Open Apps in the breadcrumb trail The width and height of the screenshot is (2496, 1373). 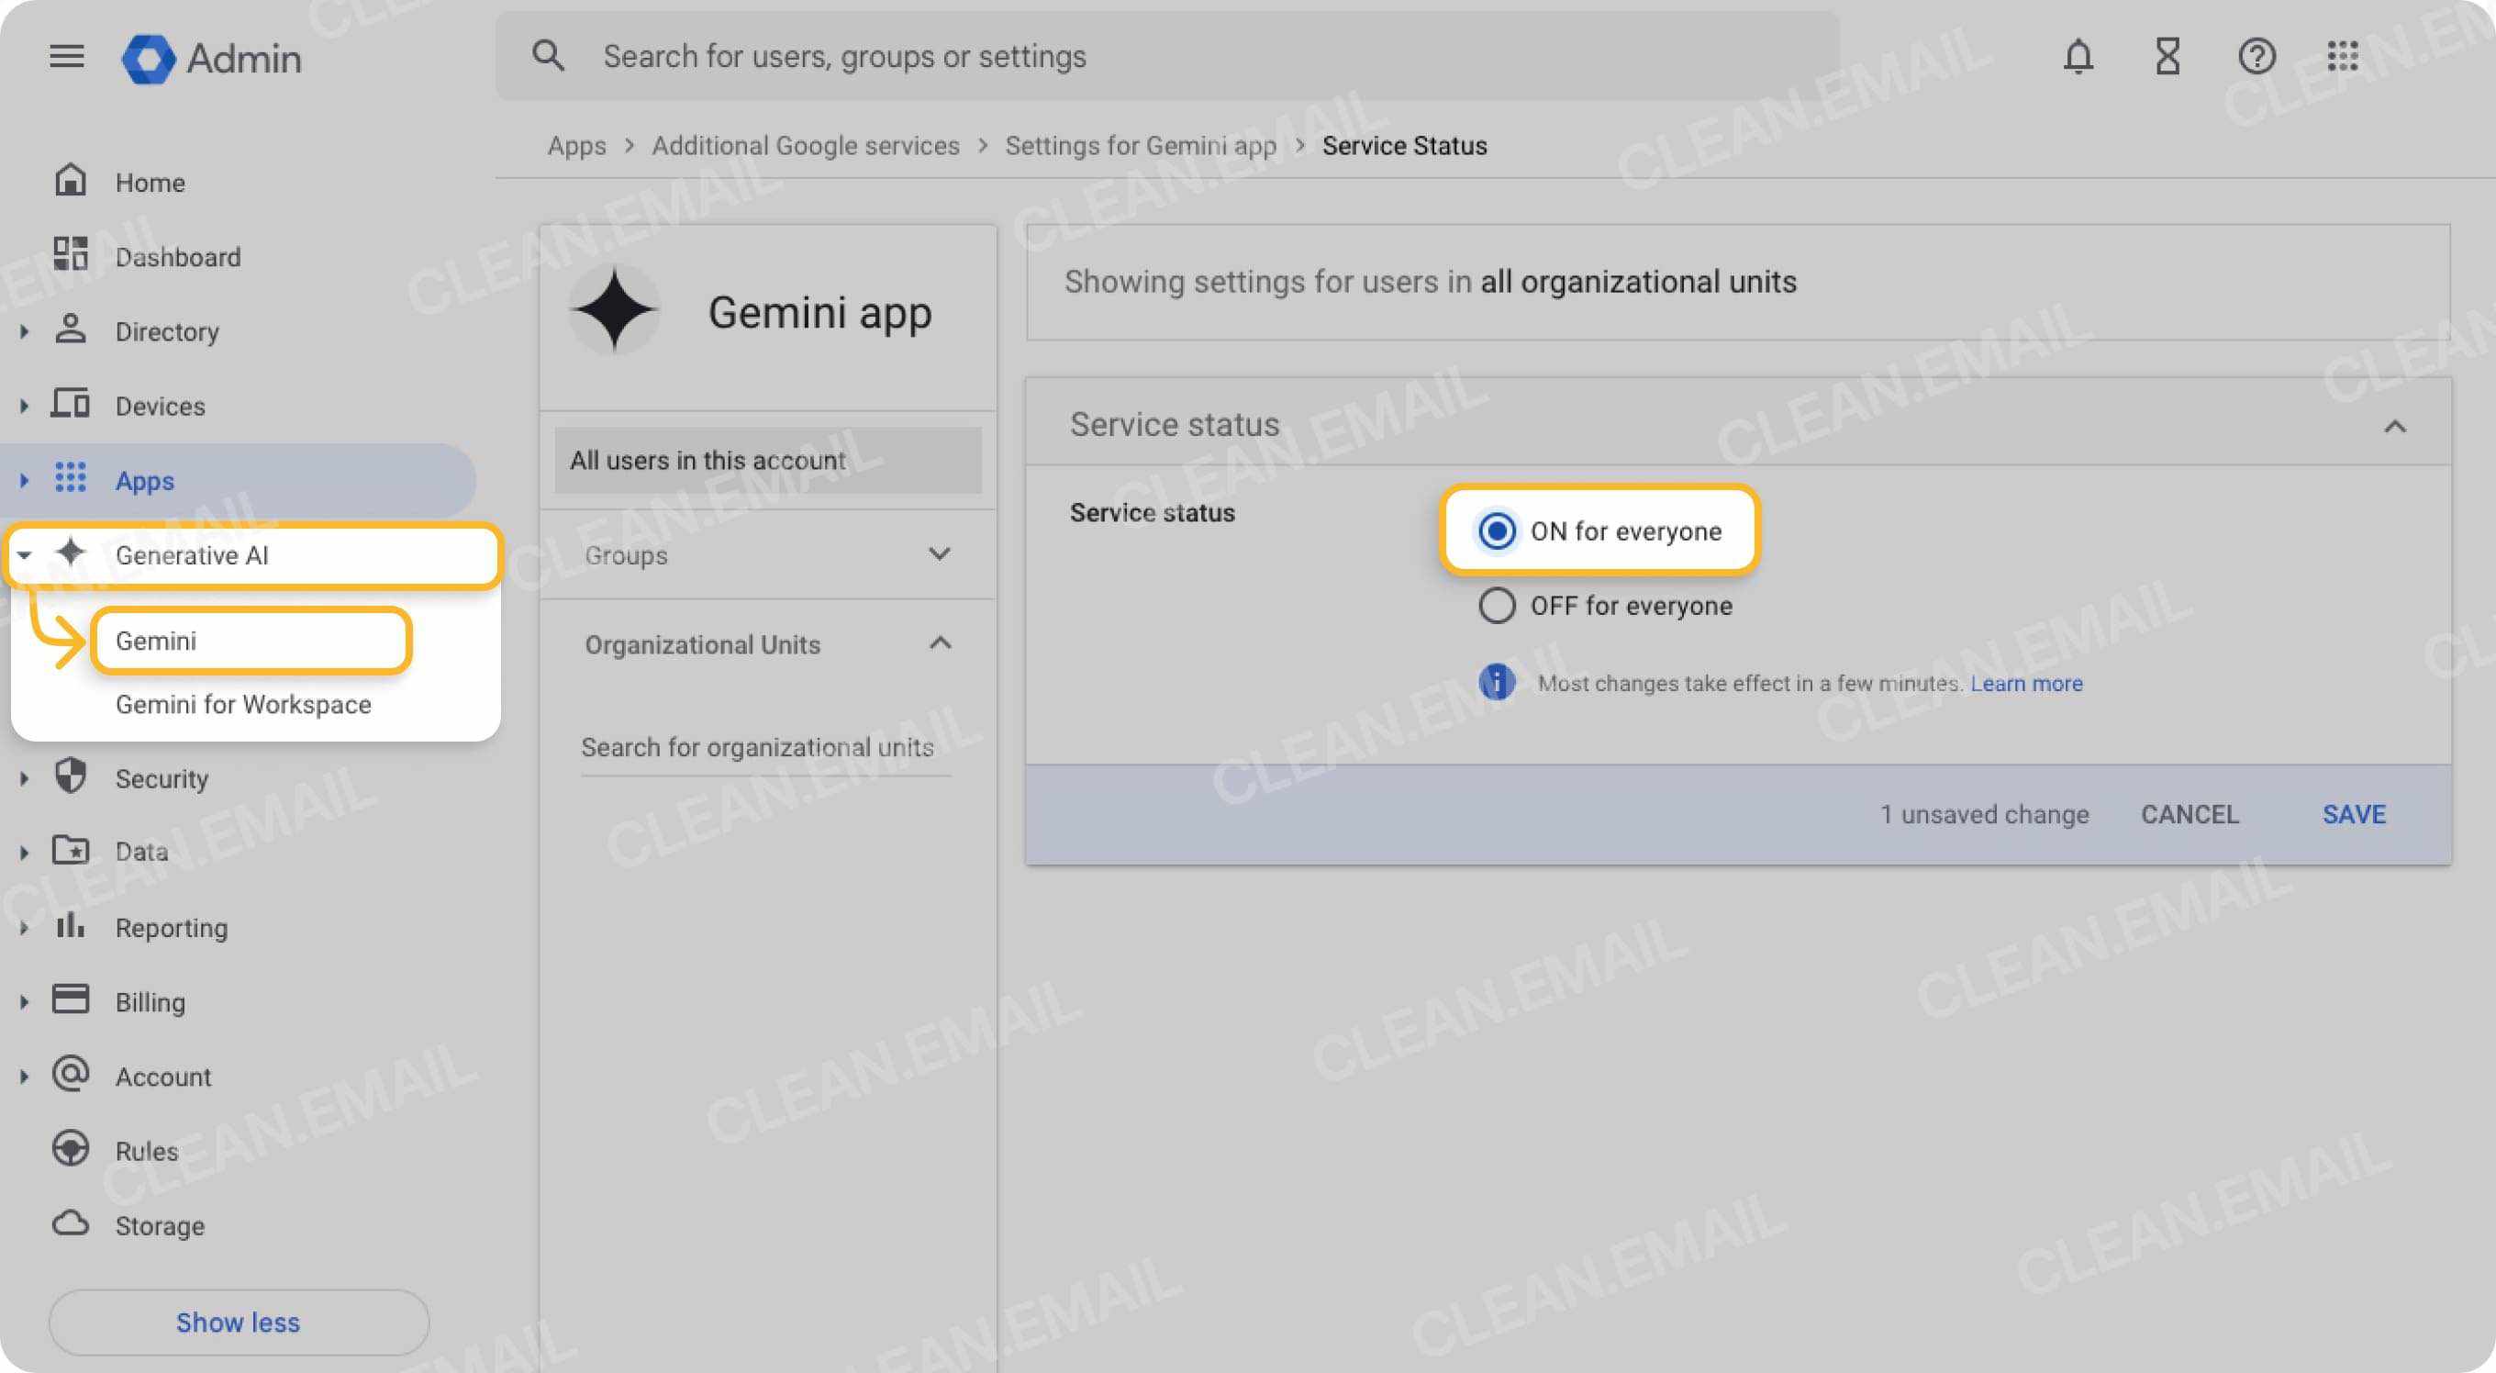click(x=576, y=144)
